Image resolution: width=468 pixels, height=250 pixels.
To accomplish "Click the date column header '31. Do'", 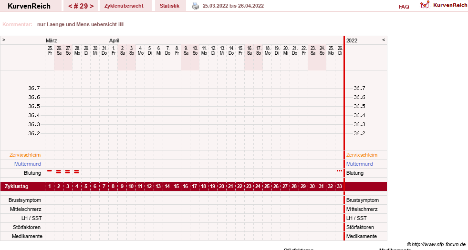I will [104, 50].
